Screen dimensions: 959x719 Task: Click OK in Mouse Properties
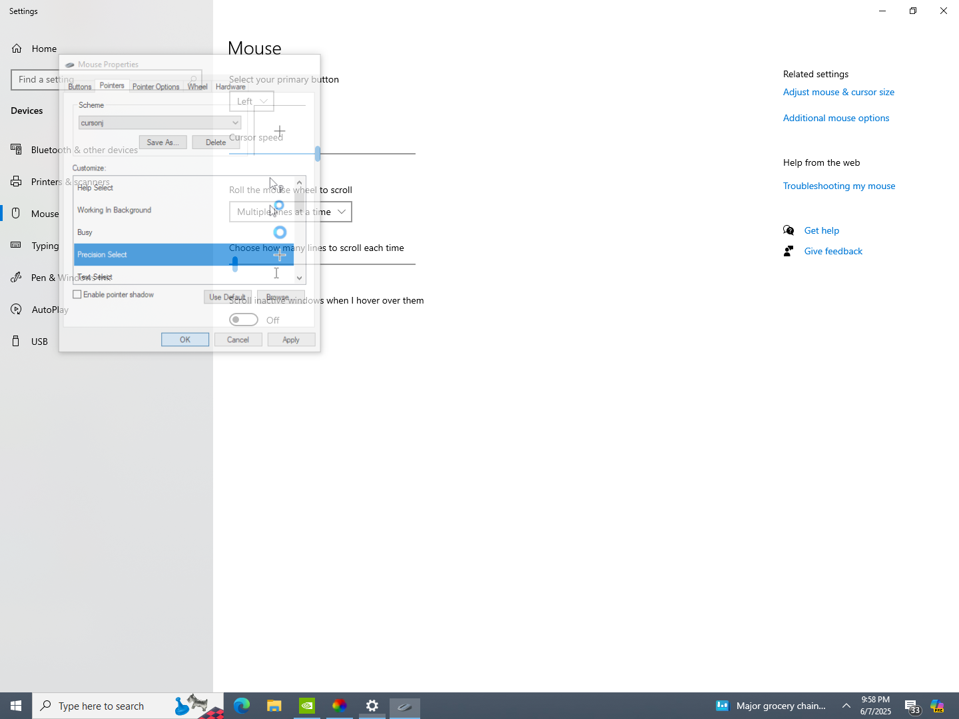(x=185, y=340)
